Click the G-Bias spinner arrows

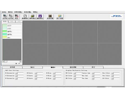(x=54, y=76)
